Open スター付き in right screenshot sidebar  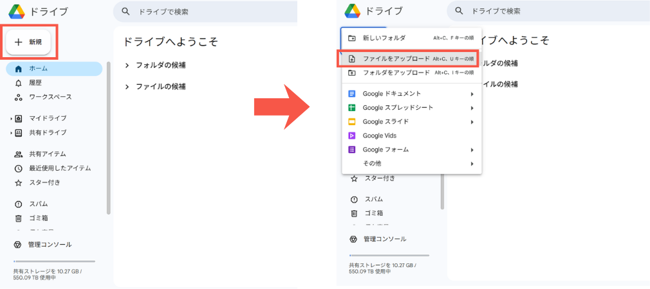tap(379, 179)
